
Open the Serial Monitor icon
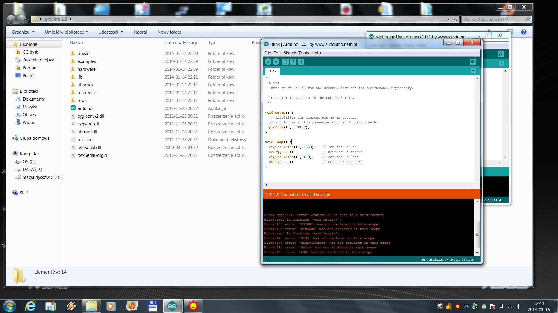pyautogui.click(x=473, y=62)
